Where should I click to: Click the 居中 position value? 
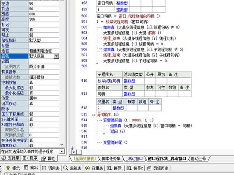tap(33, 98)
